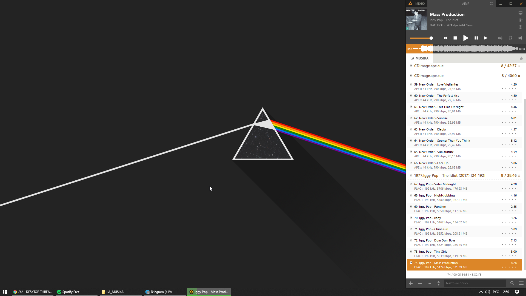This screenshot has width=526, height=296.
Task: Click the AIMP compact mode grid icon
Action: click(491, 4)
